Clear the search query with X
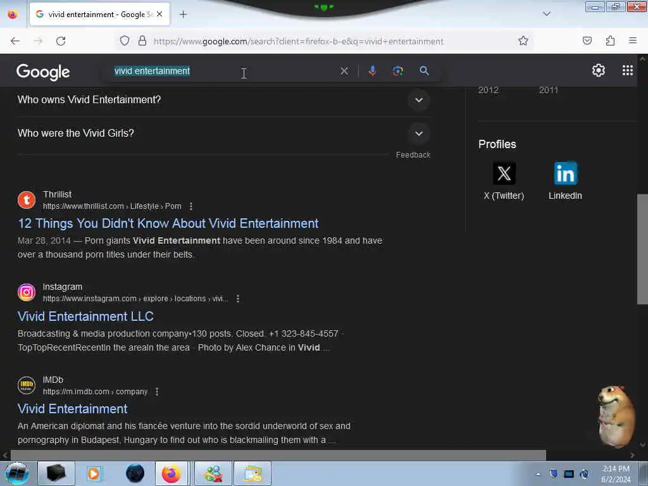Viewport: 648px width, 486px height. (x=344, y=71)
